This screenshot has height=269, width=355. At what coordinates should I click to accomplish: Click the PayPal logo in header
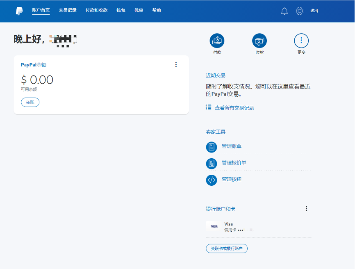click(x=19, y=11)
